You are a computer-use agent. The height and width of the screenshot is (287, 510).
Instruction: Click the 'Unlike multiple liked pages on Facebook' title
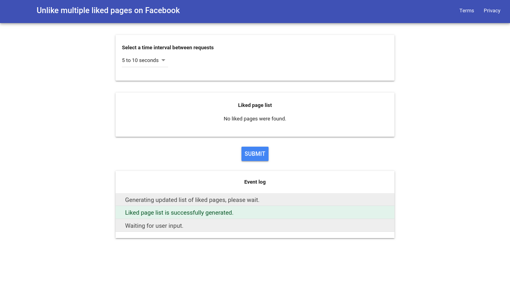pyautogui.click(x=108, y=11)
